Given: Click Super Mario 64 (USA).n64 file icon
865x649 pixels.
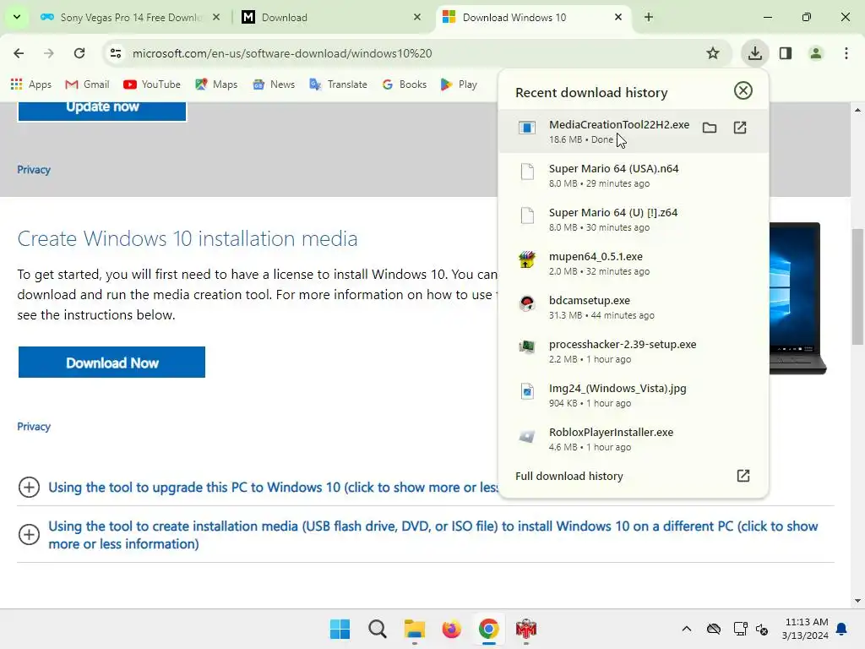Looking at the screenshot, I should click(527, 172).
